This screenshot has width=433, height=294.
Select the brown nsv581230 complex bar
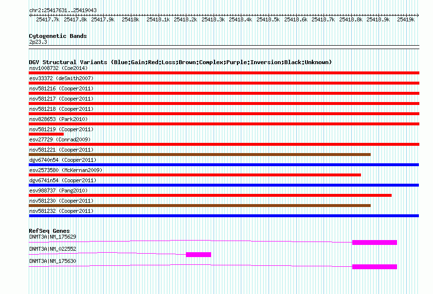point(199,206)
